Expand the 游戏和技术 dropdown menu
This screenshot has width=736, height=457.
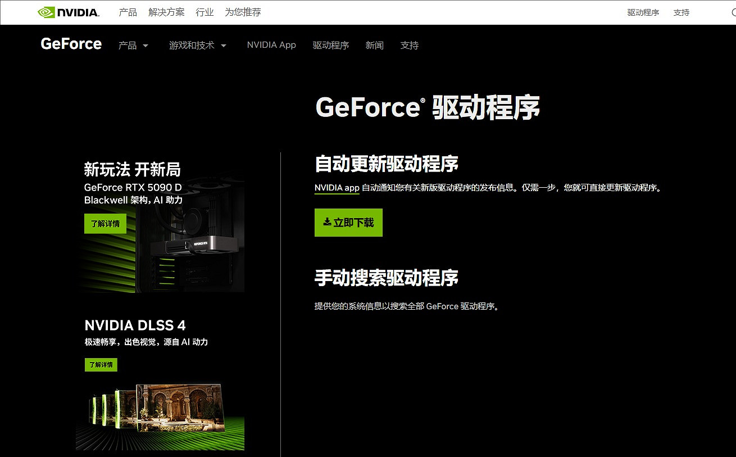pyautogui.click(x=224, y=46)
